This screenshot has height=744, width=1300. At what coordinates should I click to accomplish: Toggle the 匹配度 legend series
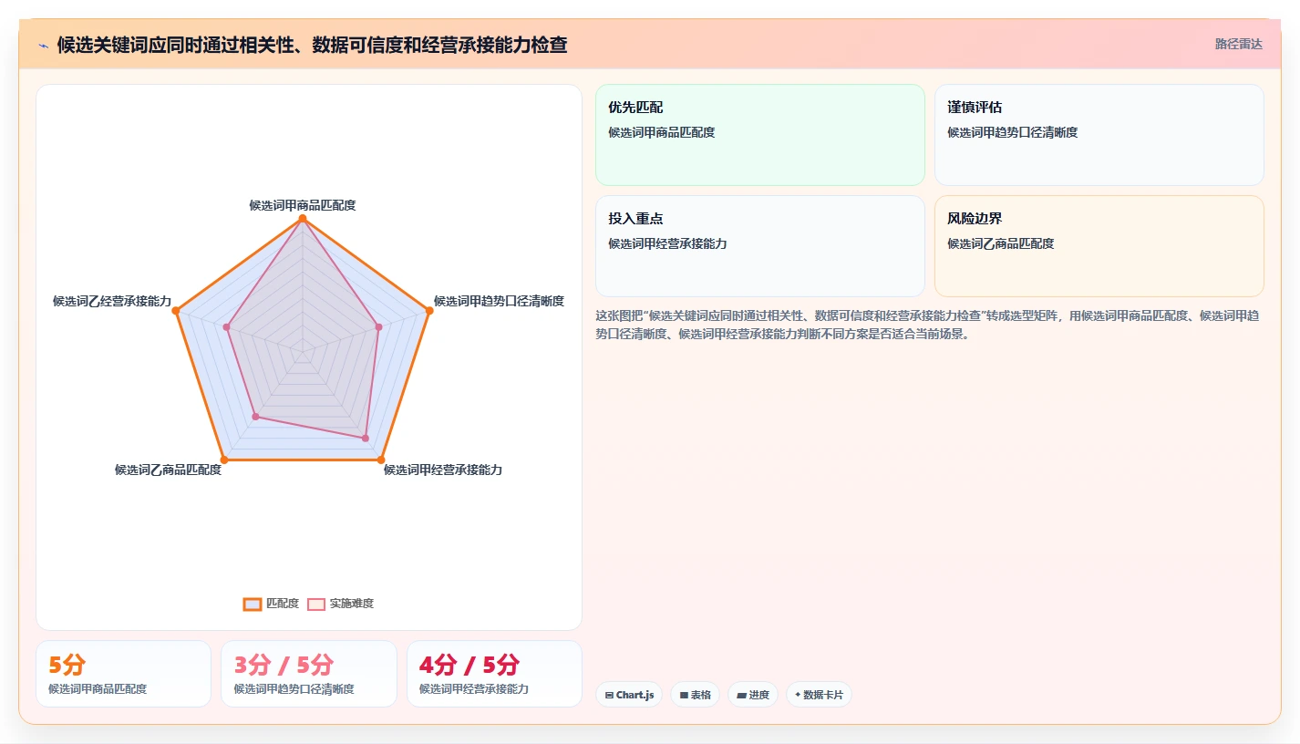tap(271, 604)
